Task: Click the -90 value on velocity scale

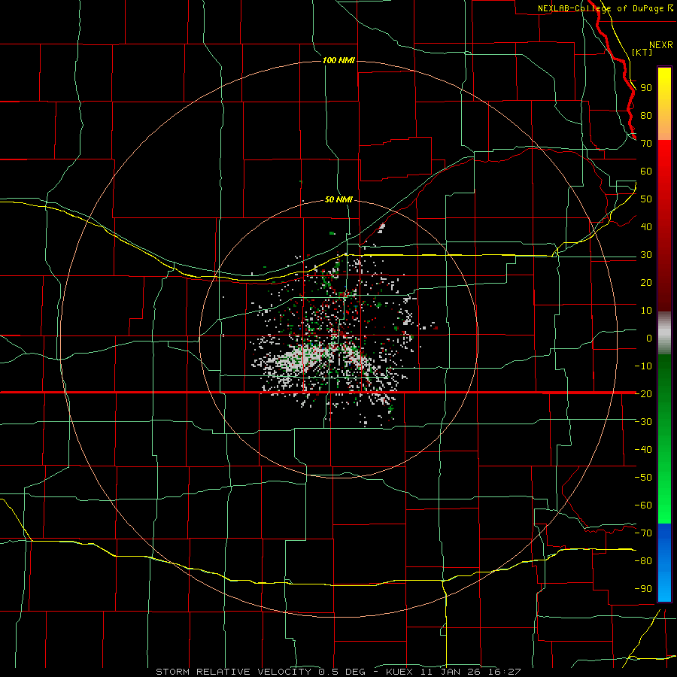Action: (x=643, y=588)
